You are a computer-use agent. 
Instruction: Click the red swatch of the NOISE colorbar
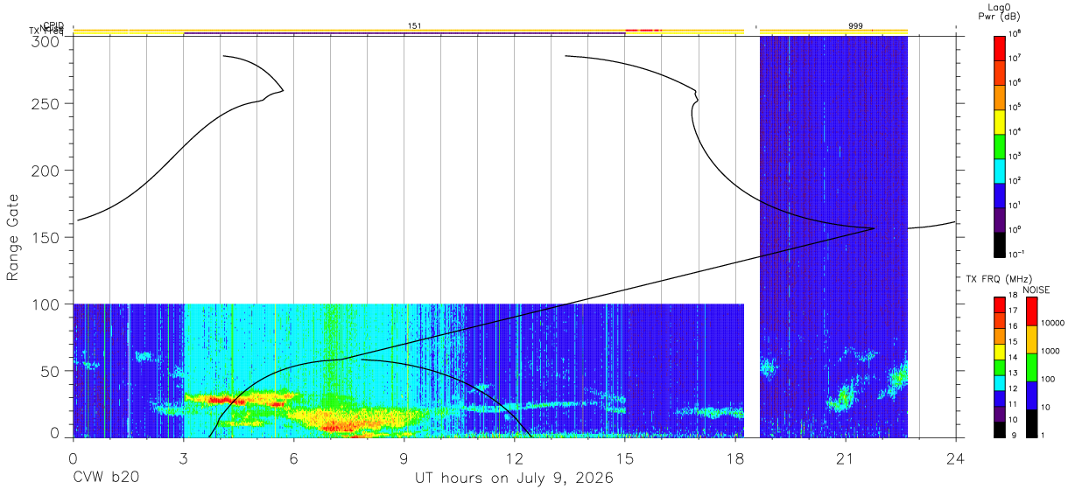1031,311
